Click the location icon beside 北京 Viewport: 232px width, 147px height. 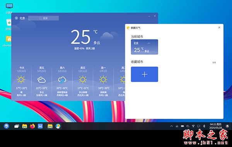tap(16, 18)
